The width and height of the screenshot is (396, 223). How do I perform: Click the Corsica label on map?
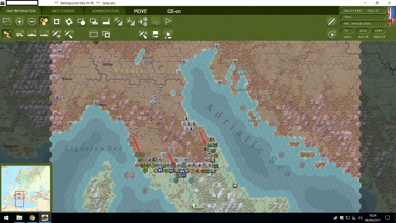coord(99,198)
